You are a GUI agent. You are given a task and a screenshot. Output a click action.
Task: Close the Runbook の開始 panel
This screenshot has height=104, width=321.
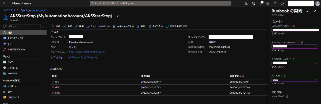(315, 11)
